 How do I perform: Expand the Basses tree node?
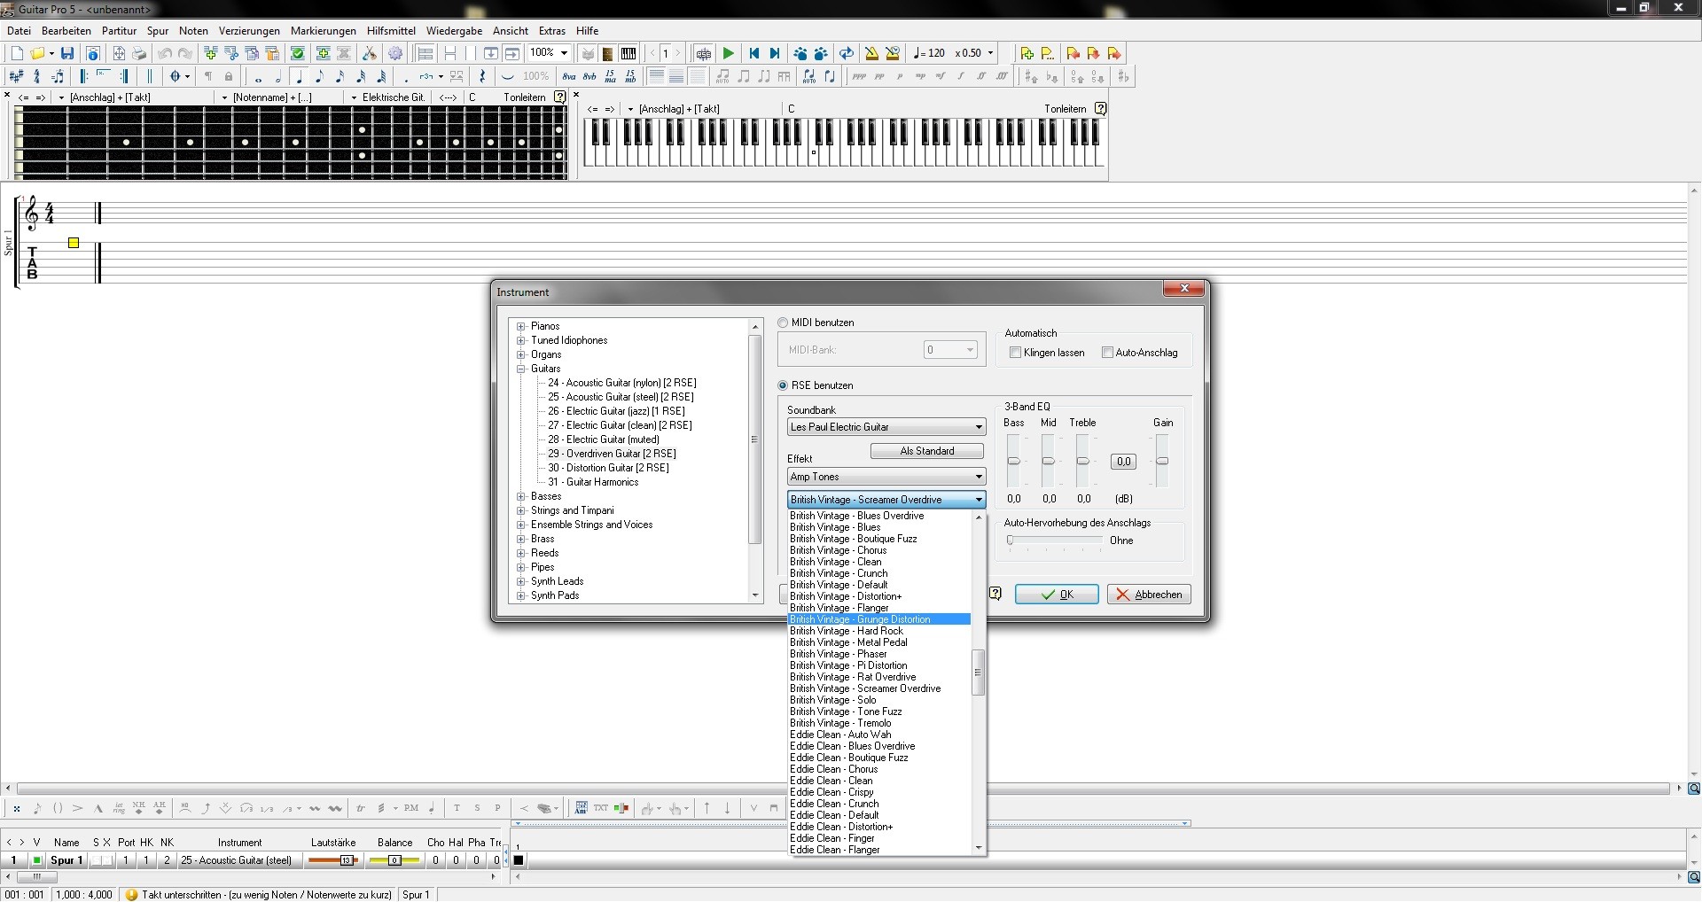point(521,496)
